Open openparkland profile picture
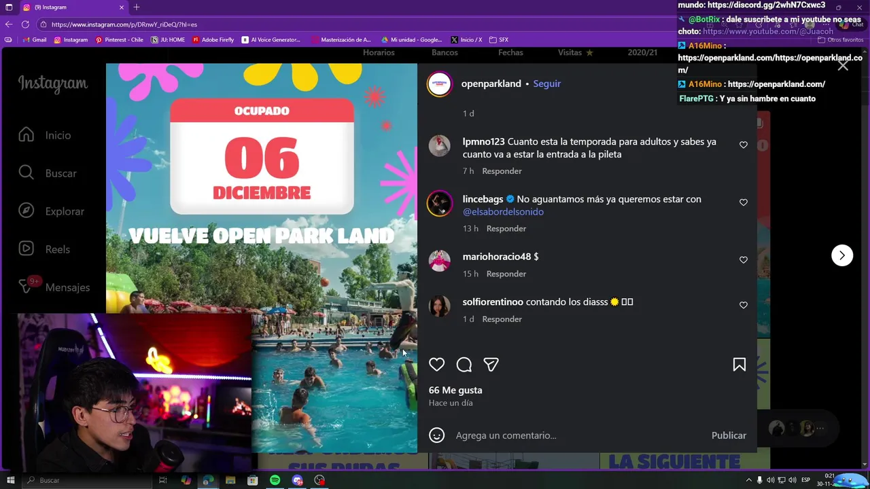Image resolution: width=870 pixels, height=489 pixels. coord(439,84)
